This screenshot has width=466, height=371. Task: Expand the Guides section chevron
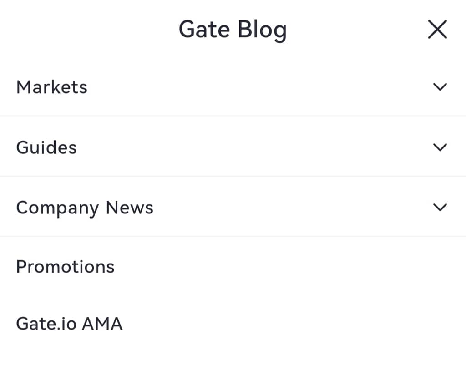click(x=440, y=147)
